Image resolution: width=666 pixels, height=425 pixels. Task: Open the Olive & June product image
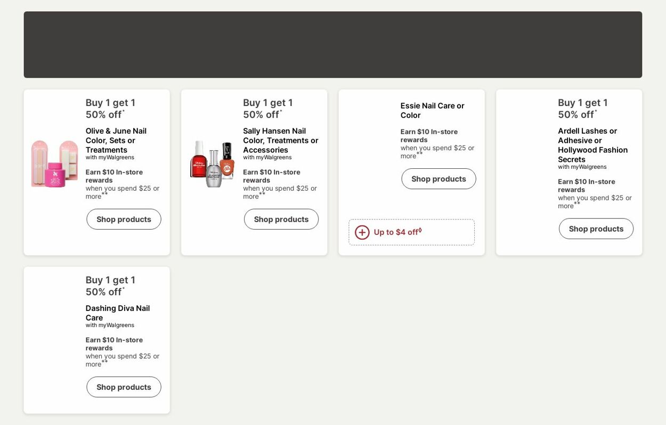click(x=54, y=164)
